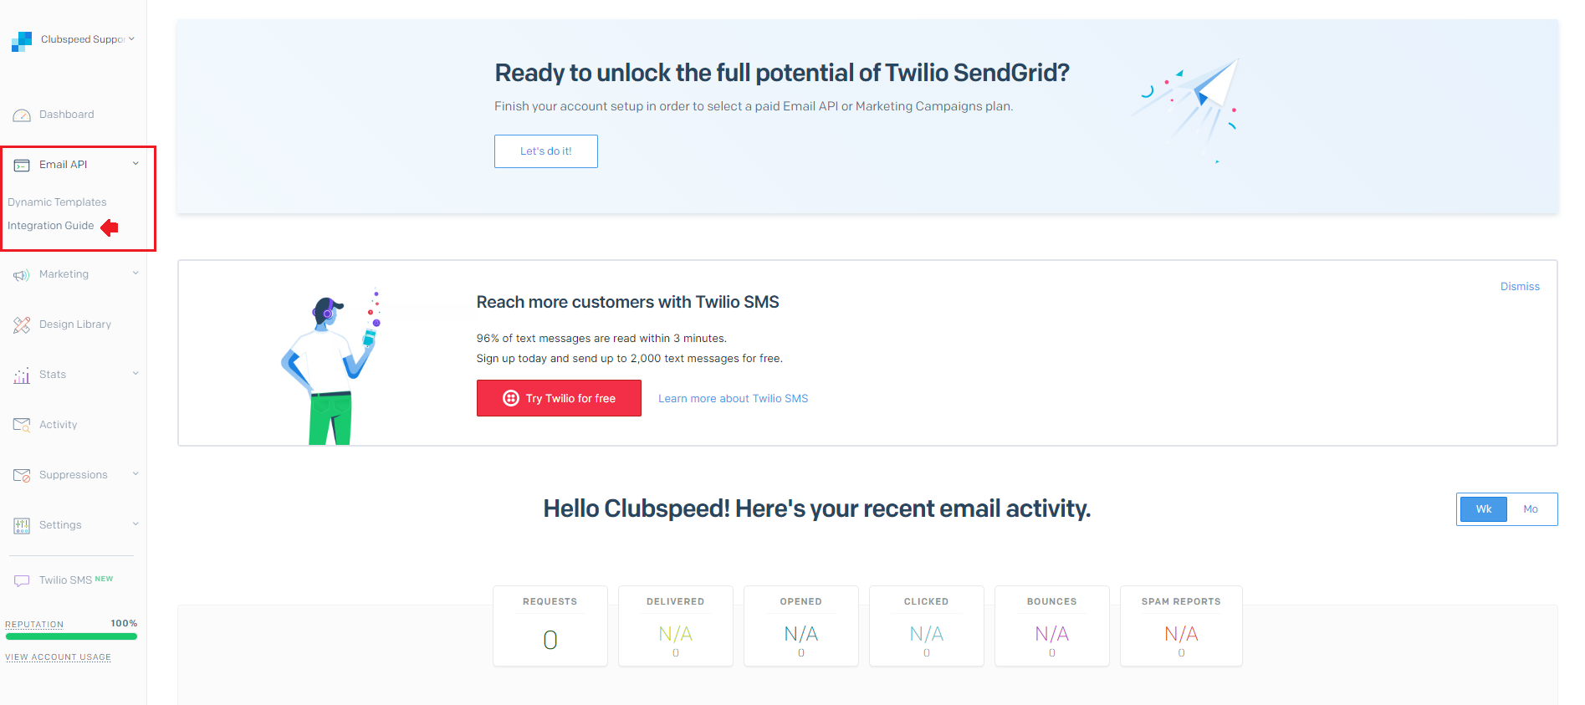Click the Dashboard gauge icon
Image resolution: width=1585 pixels, height=705 pixels.
22,115
